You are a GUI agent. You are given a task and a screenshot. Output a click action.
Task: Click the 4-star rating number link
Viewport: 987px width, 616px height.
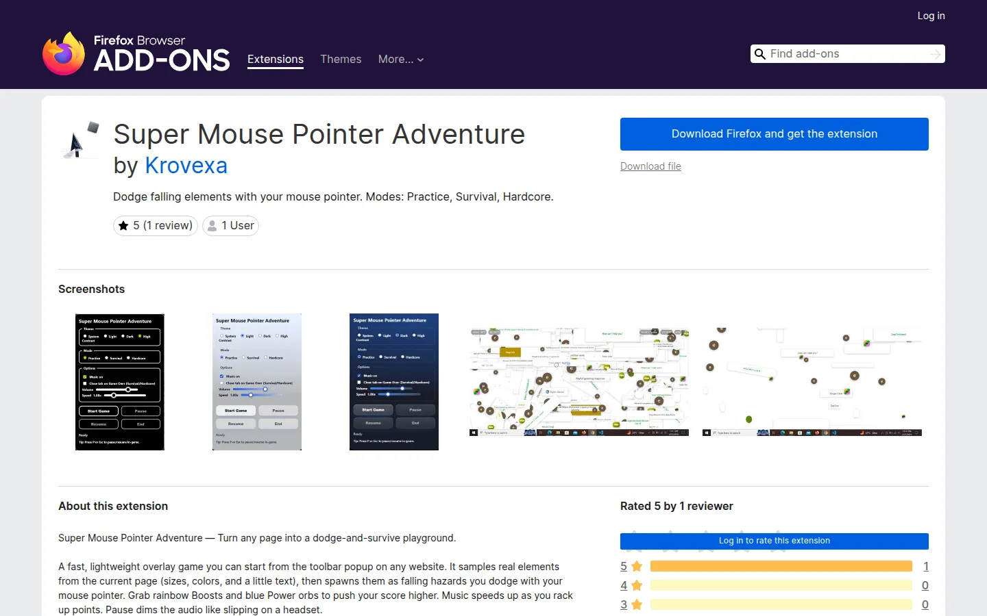[x=624, y=585]
